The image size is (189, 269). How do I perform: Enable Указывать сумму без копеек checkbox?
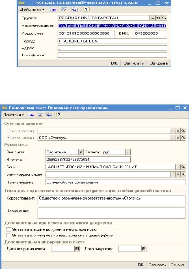click(x=9, y=235)
